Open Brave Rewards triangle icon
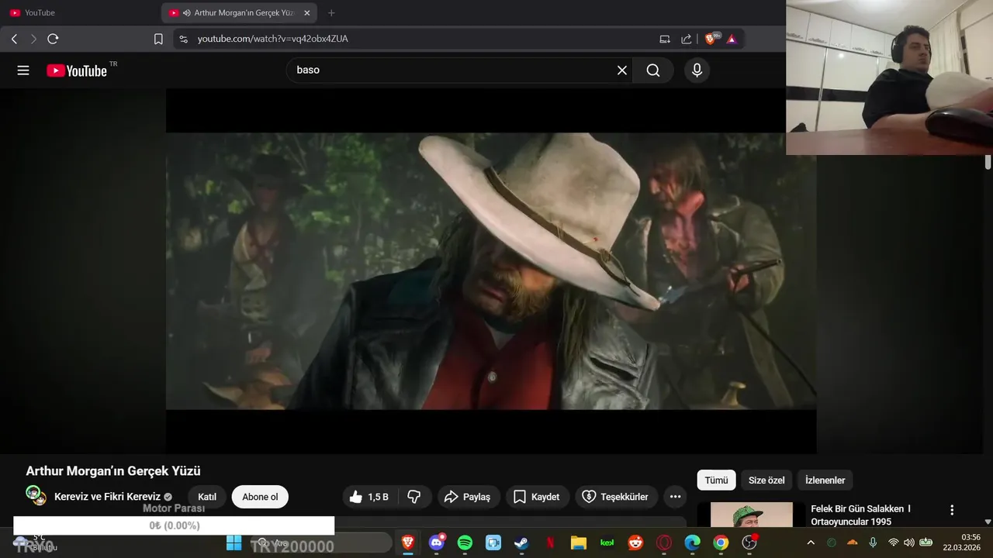This screenshot has height=558, width=993. pos(732,39)
